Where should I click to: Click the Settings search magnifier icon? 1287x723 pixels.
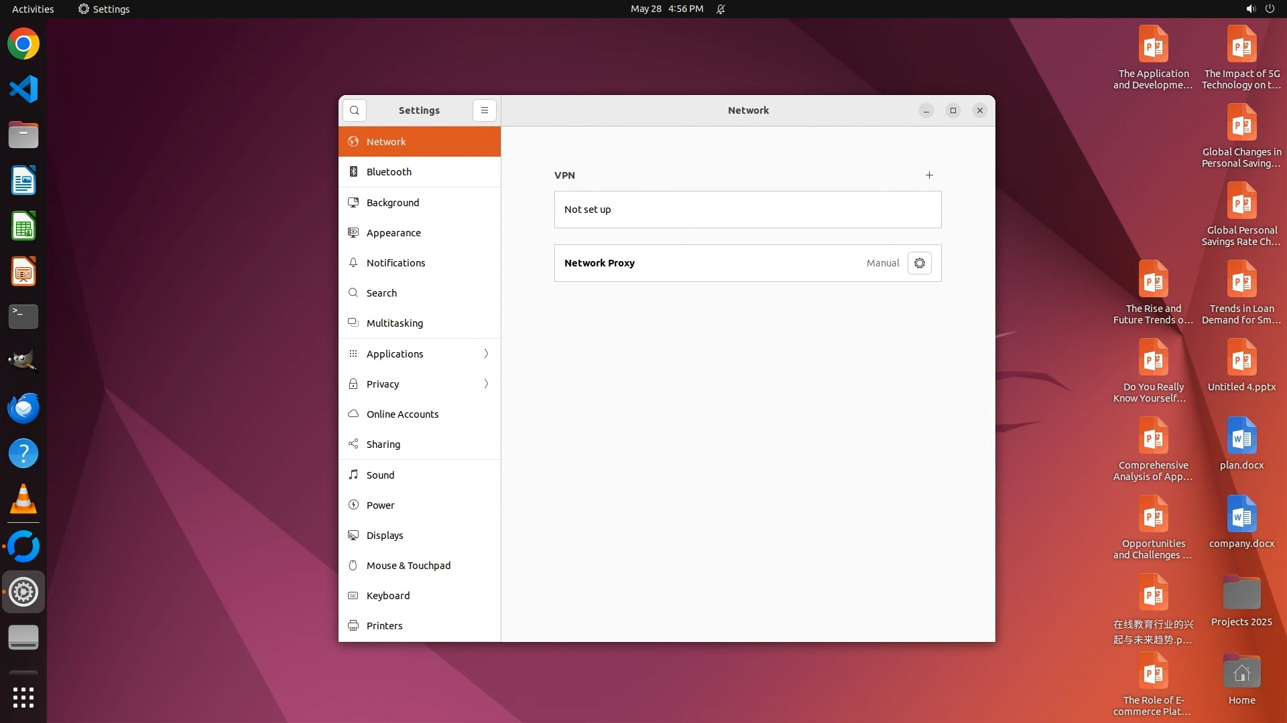pyautogui.click(x=355, y=110)
